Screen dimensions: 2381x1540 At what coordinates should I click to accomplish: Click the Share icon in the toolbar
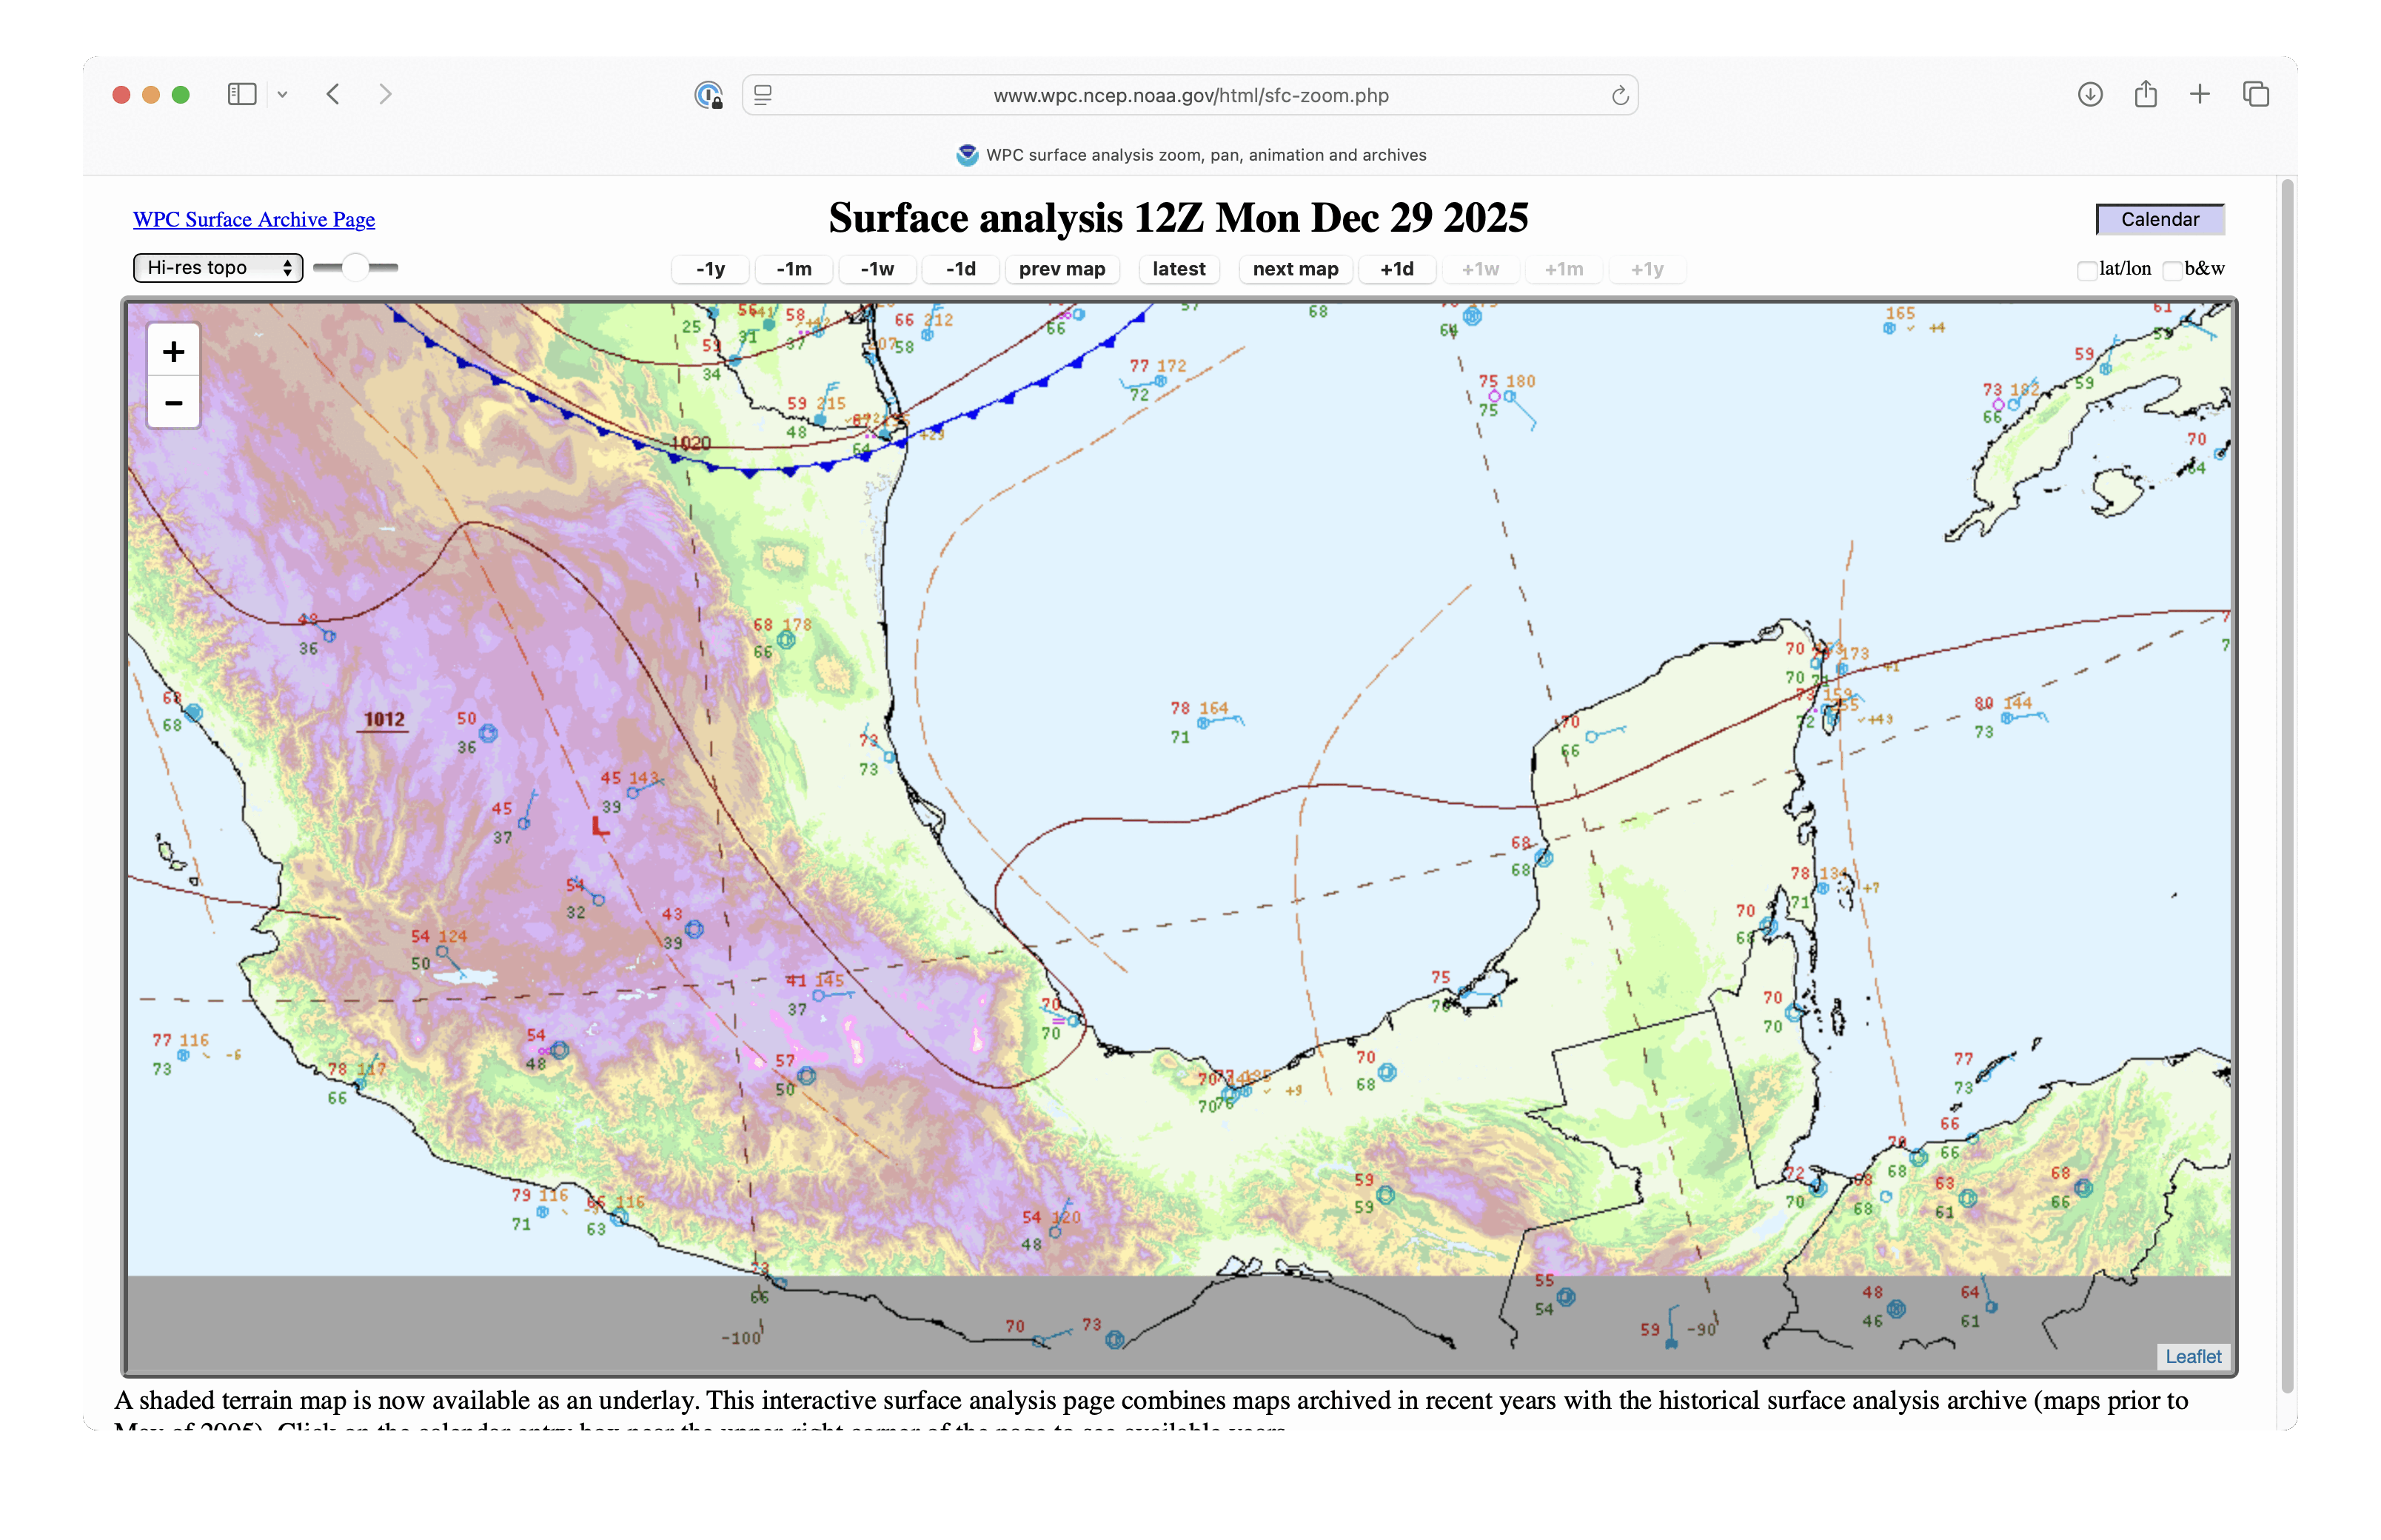2145,95
